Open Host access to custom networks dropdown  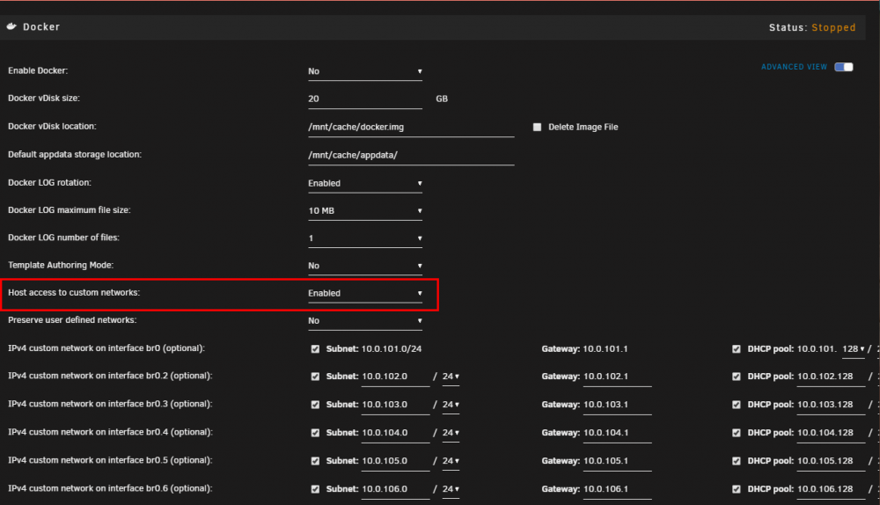click(x=365, y=294)
